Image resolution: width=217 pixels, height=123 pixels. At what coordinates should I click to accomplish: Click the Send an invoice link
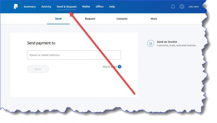click(x=167, y=42)
